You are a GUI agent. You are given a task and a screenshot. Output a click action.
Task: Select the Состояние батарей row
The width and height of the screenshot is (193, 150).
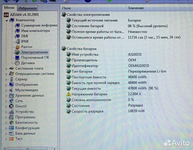pyautogui.click(x=117, y=26)
